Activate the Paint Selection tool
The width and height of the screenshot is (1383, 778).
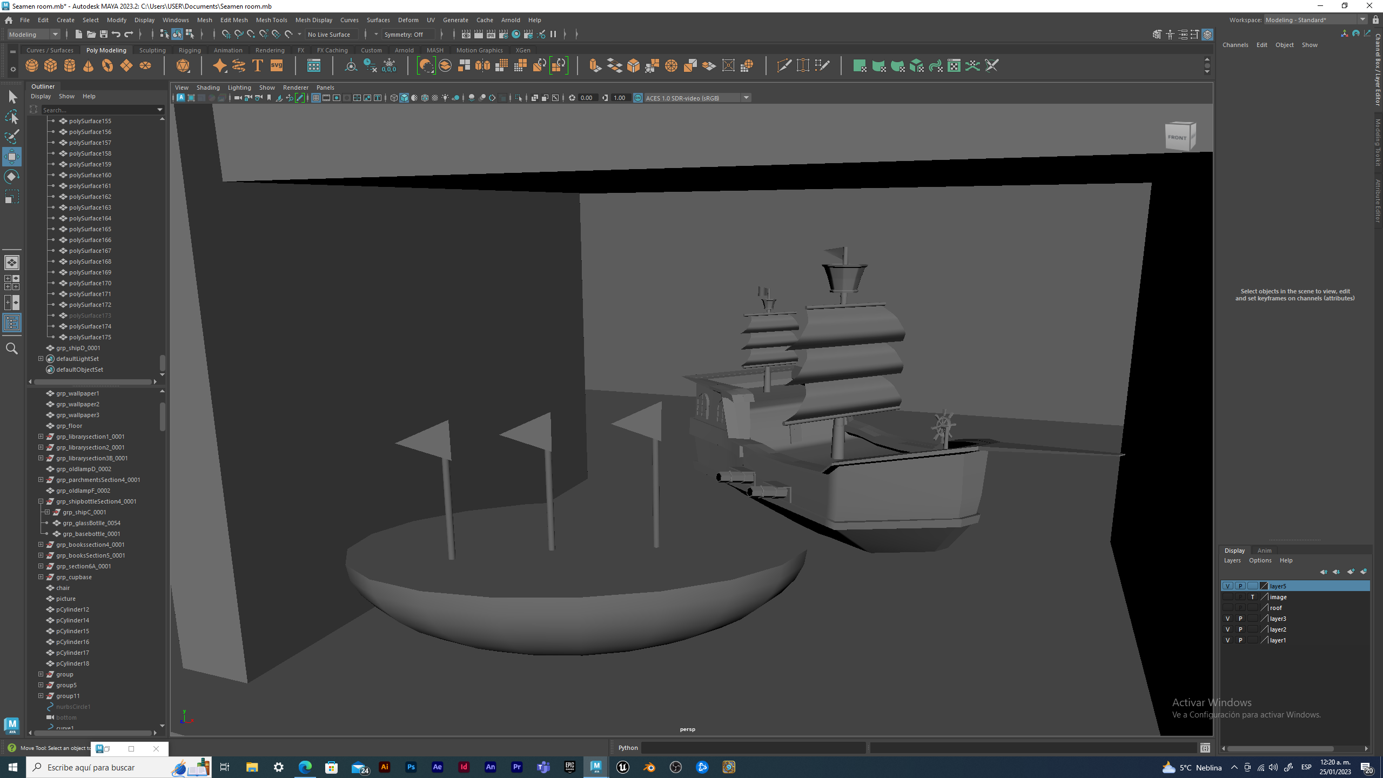[12, 136]
